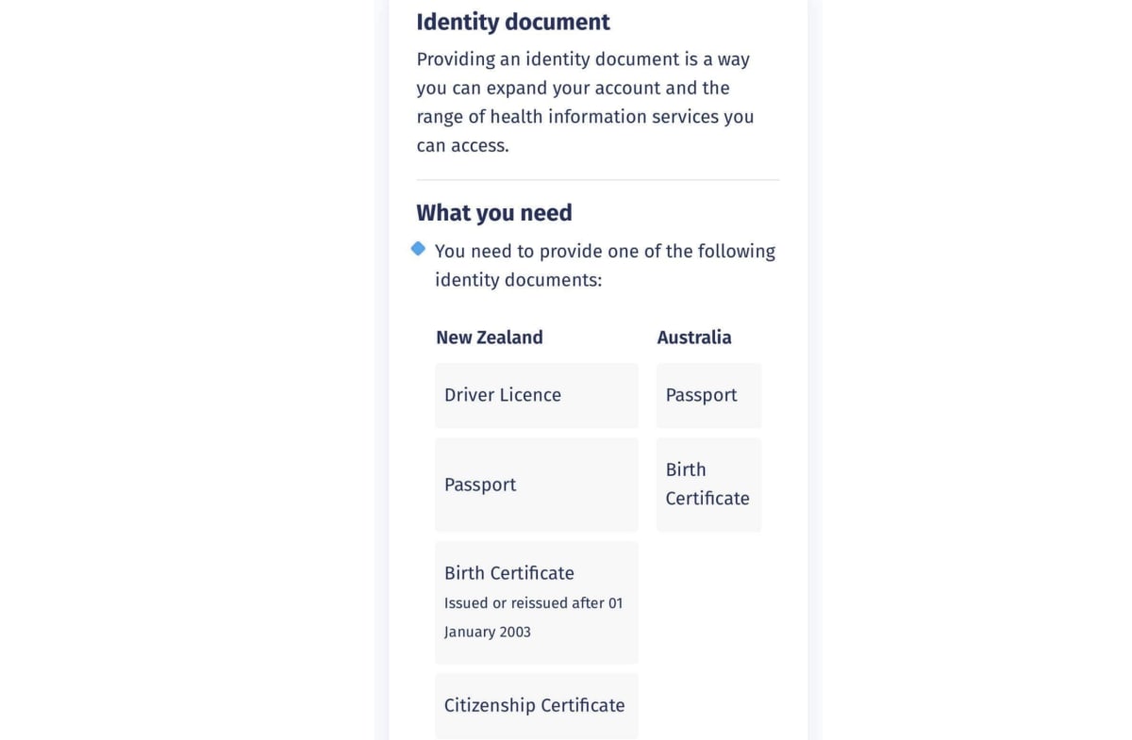Image resolution: width=1132 pixels, height=740 pixels.
Task: Pick the Citizenship Certificate option
Action: 537,706
